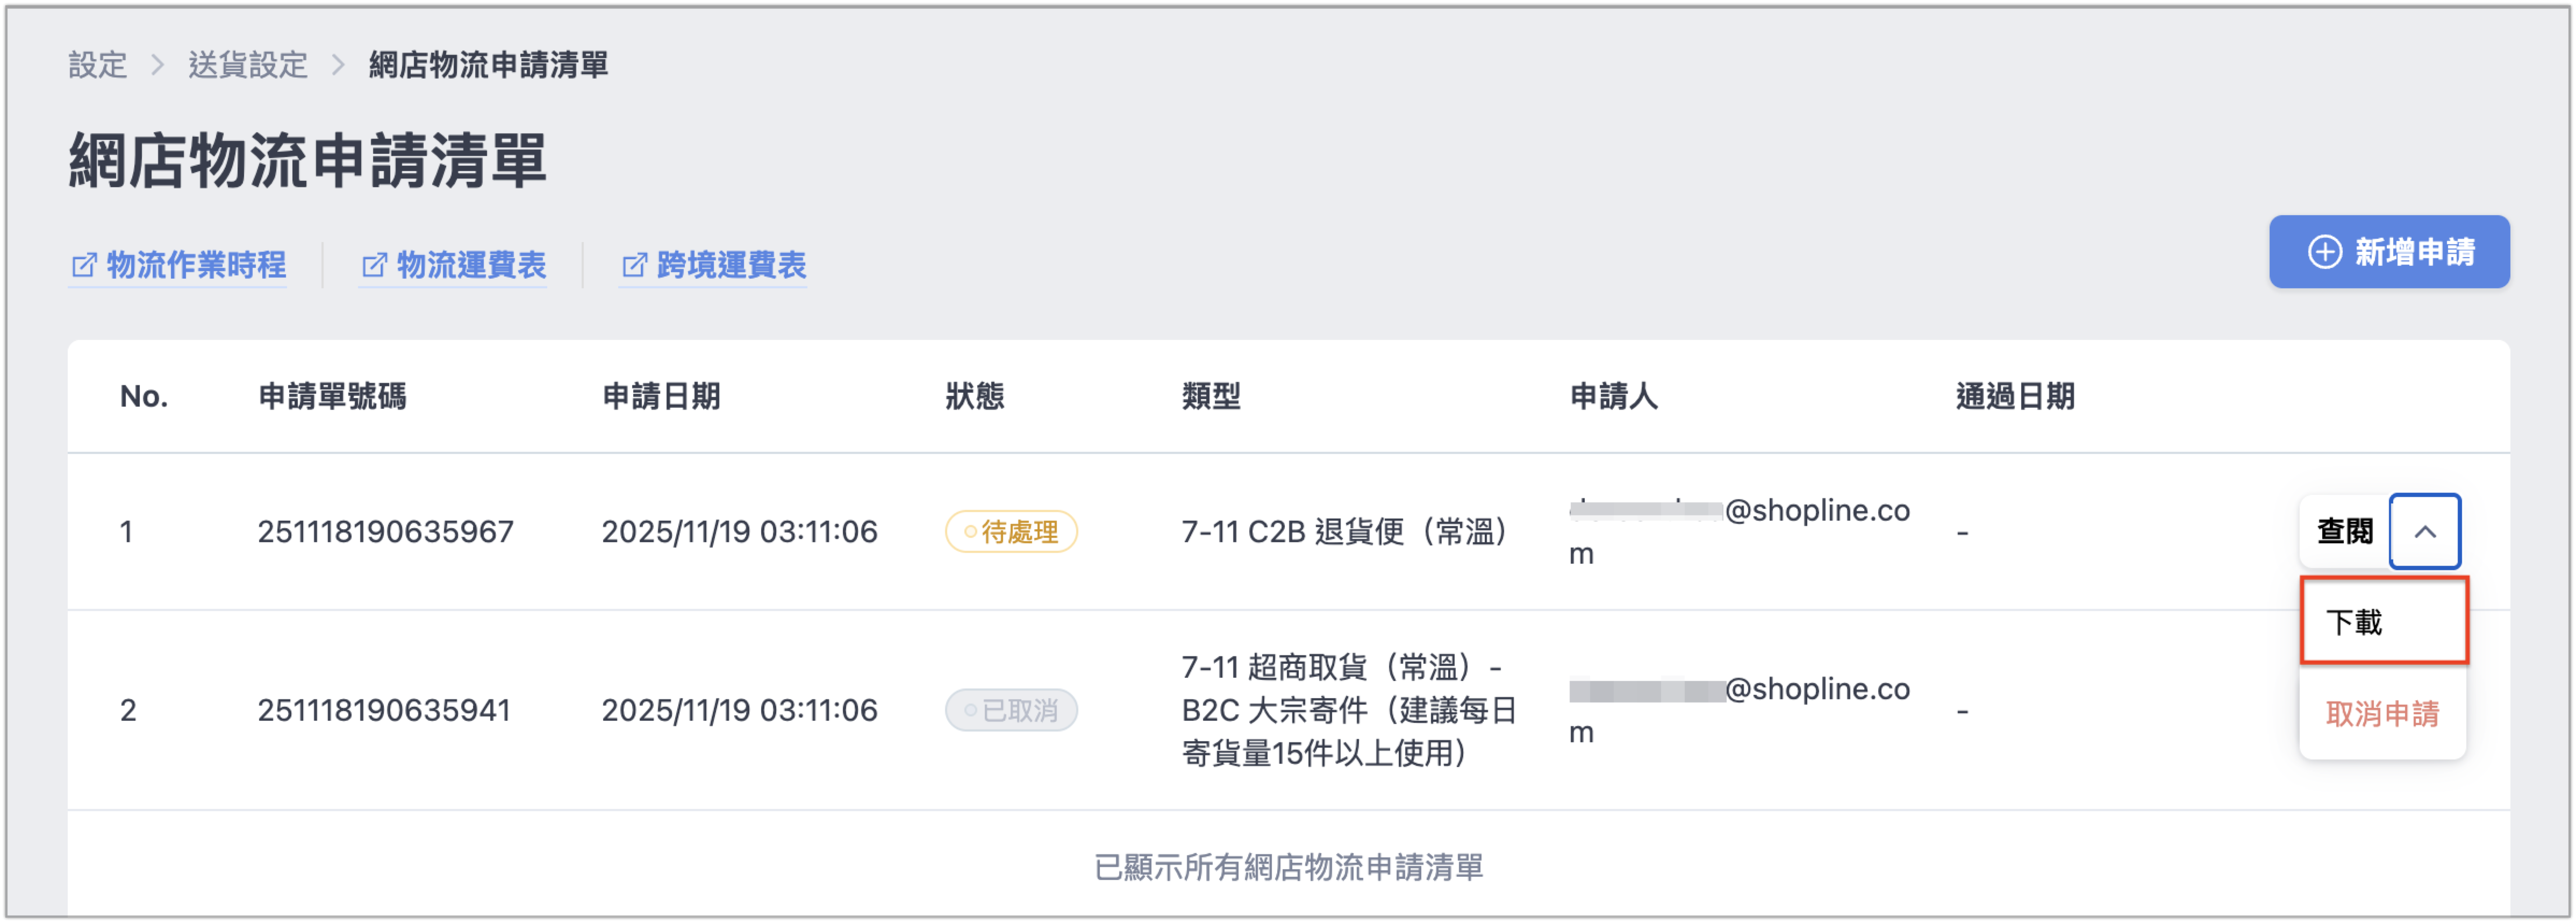Click the 申請單號碼 column header

pos(332,396)
